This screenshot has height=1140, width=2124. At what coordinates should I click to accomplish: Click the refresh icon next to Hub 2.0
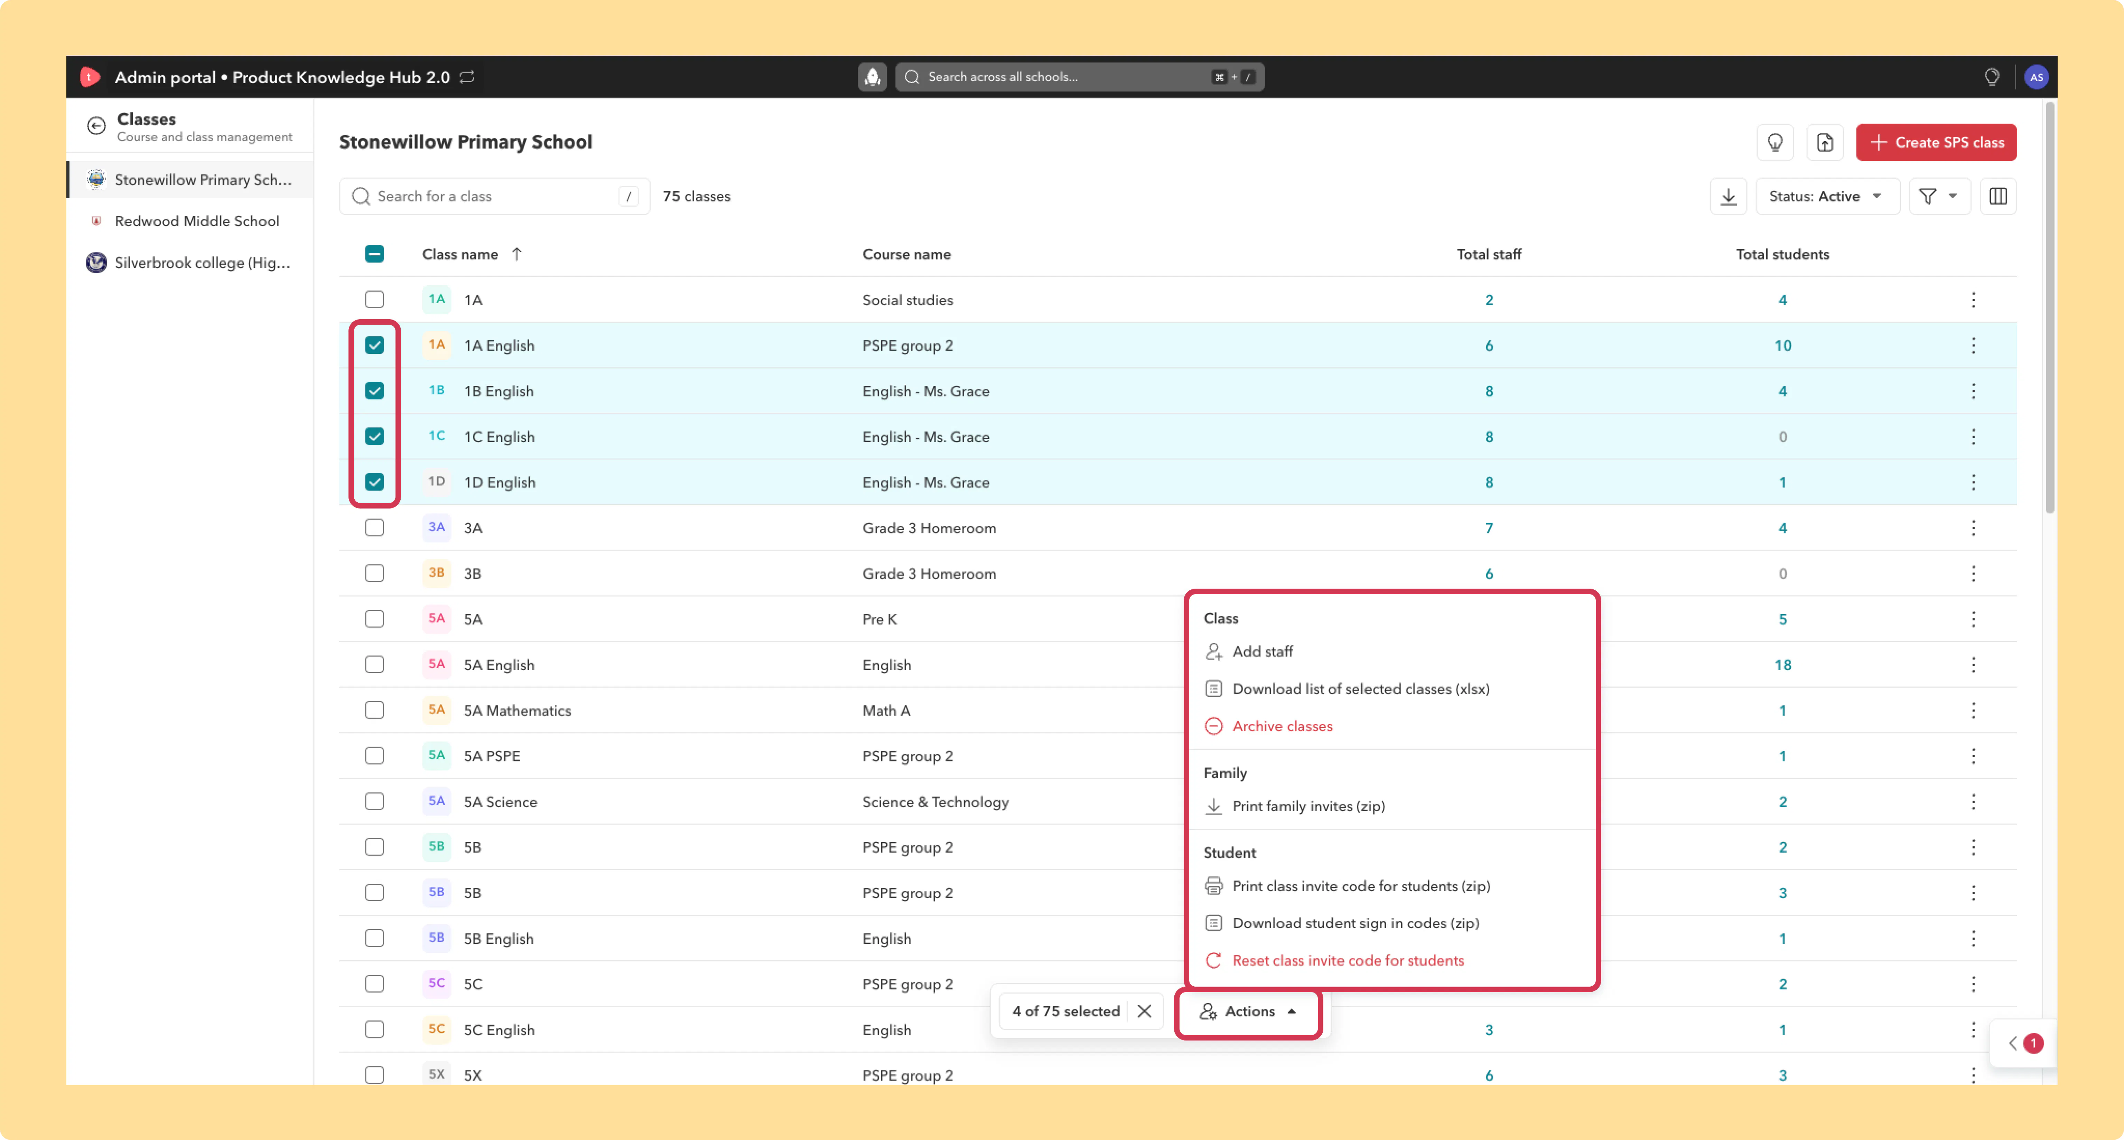pos(467,77)
